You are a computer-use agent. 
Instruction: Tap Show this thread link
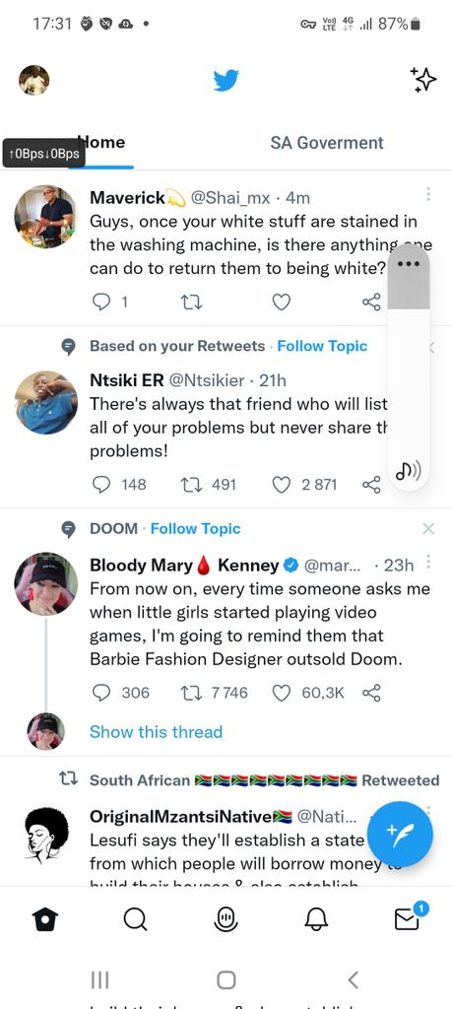pos(157,732)
